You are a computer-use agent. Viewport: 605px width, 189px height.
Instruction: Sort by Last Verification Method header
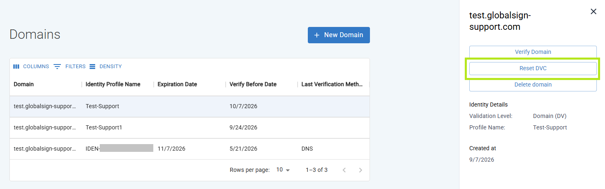pos(332,84)
